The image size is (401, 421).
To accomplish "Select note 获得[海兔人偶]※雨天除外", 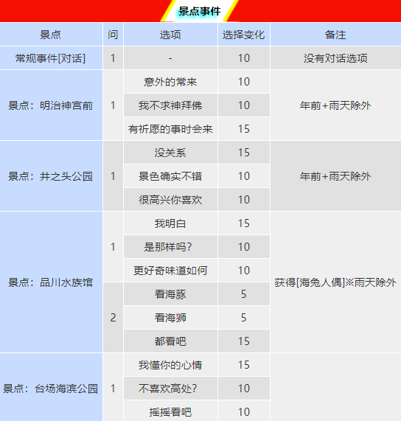I will coord(335,282).
